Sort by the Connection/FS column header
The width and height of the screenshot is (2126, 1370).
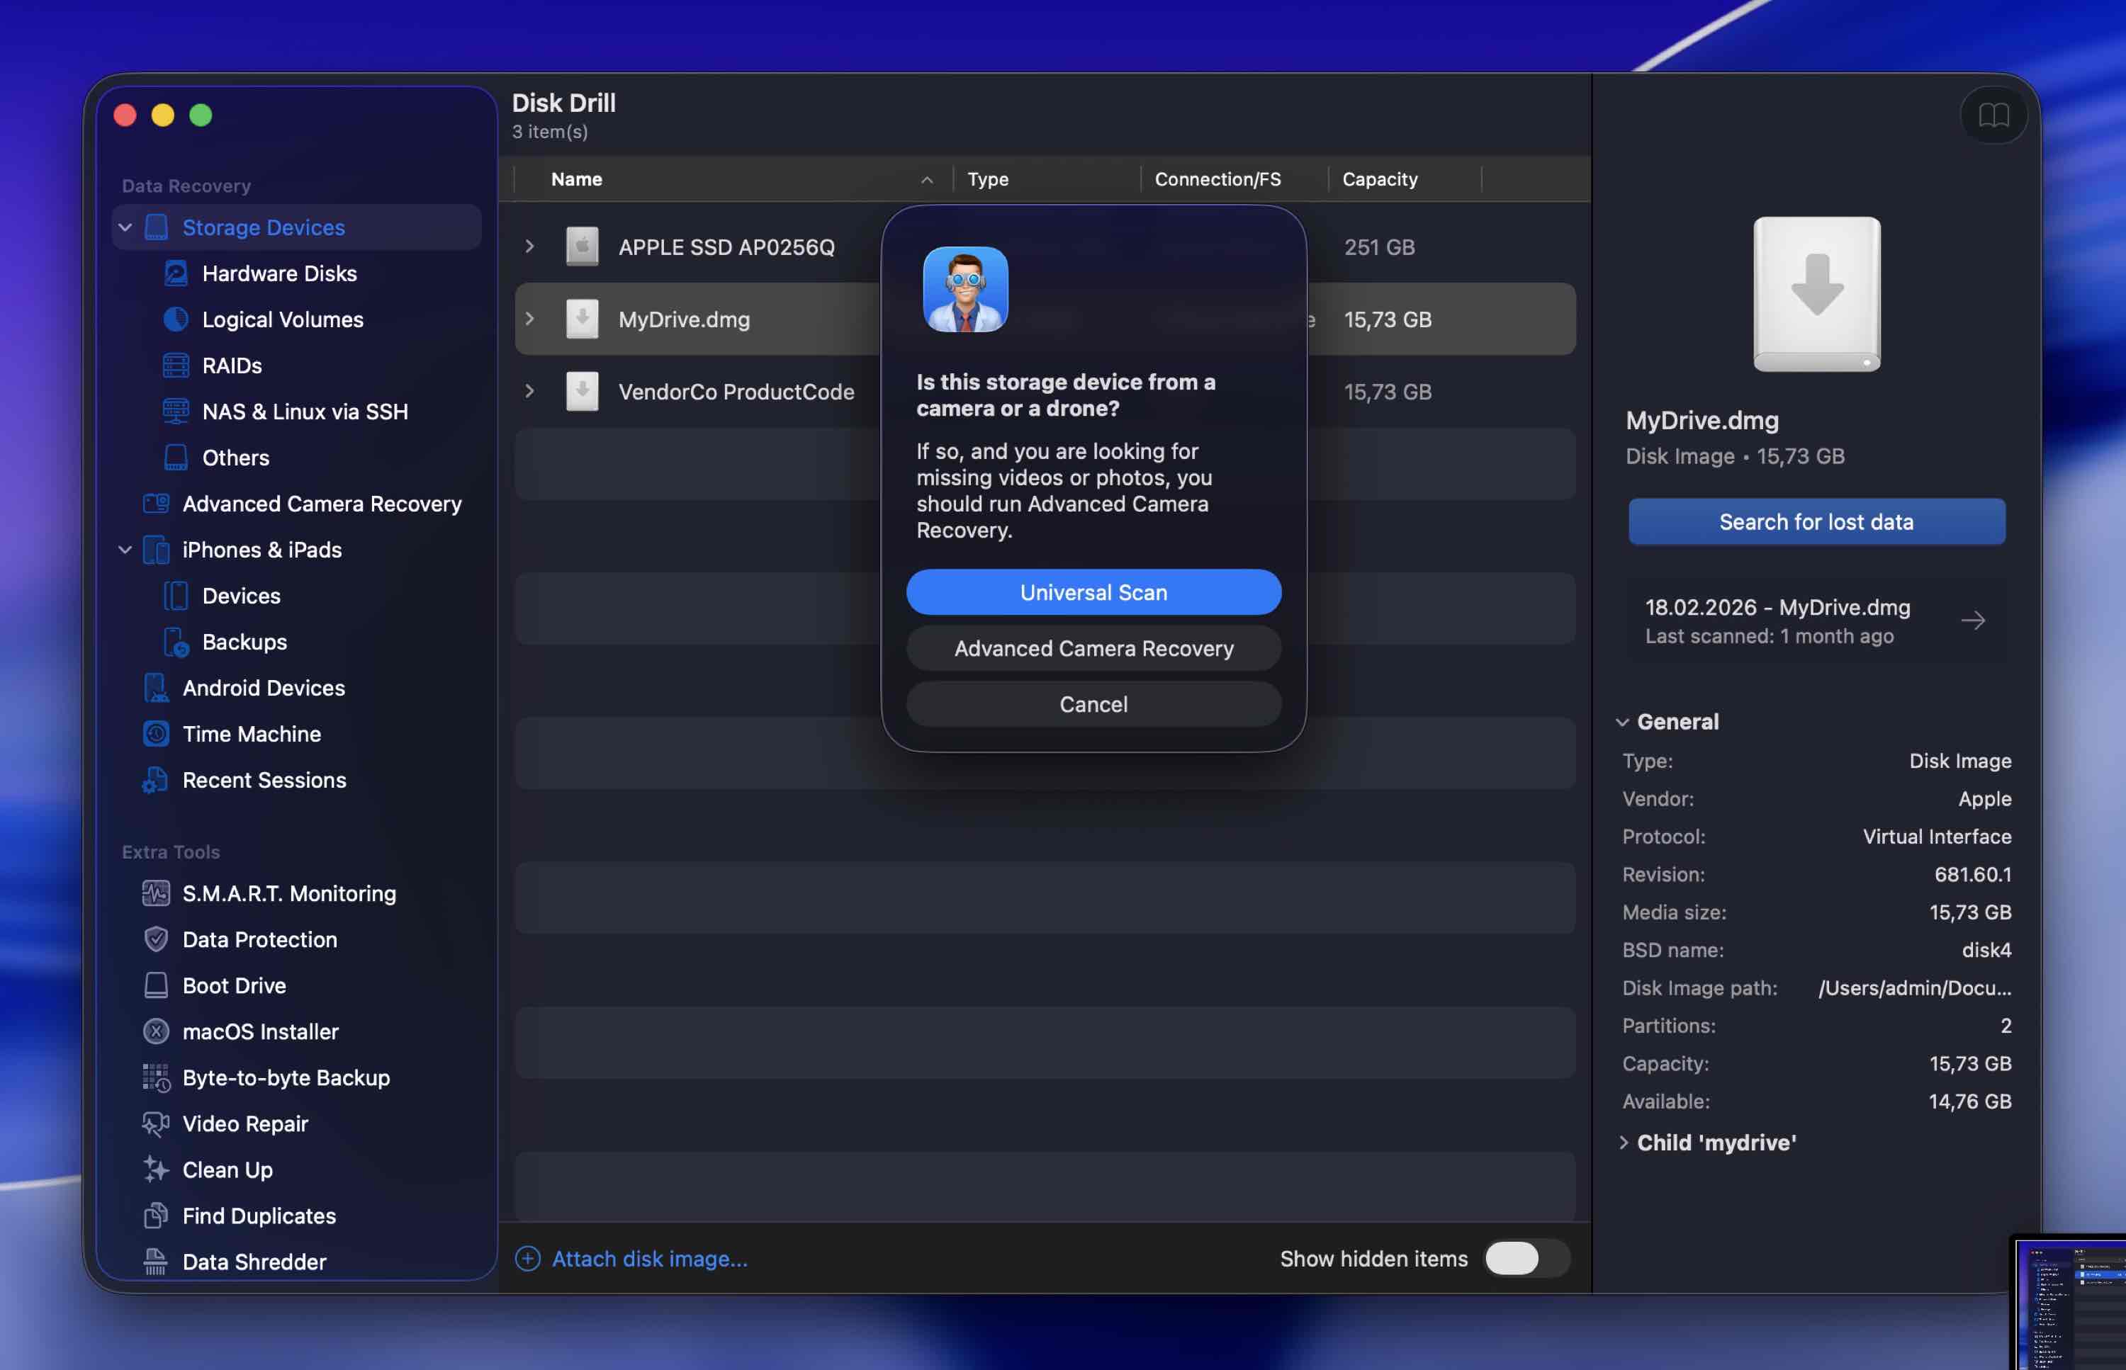tap(1217, 180)
